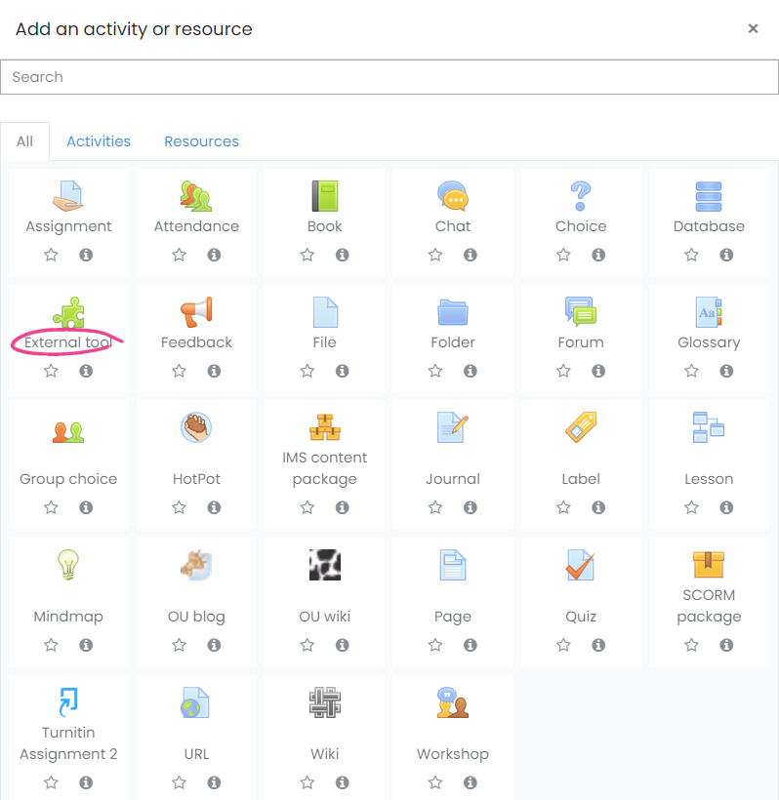Toggle favourite star for Workshop

coord(435,782)
